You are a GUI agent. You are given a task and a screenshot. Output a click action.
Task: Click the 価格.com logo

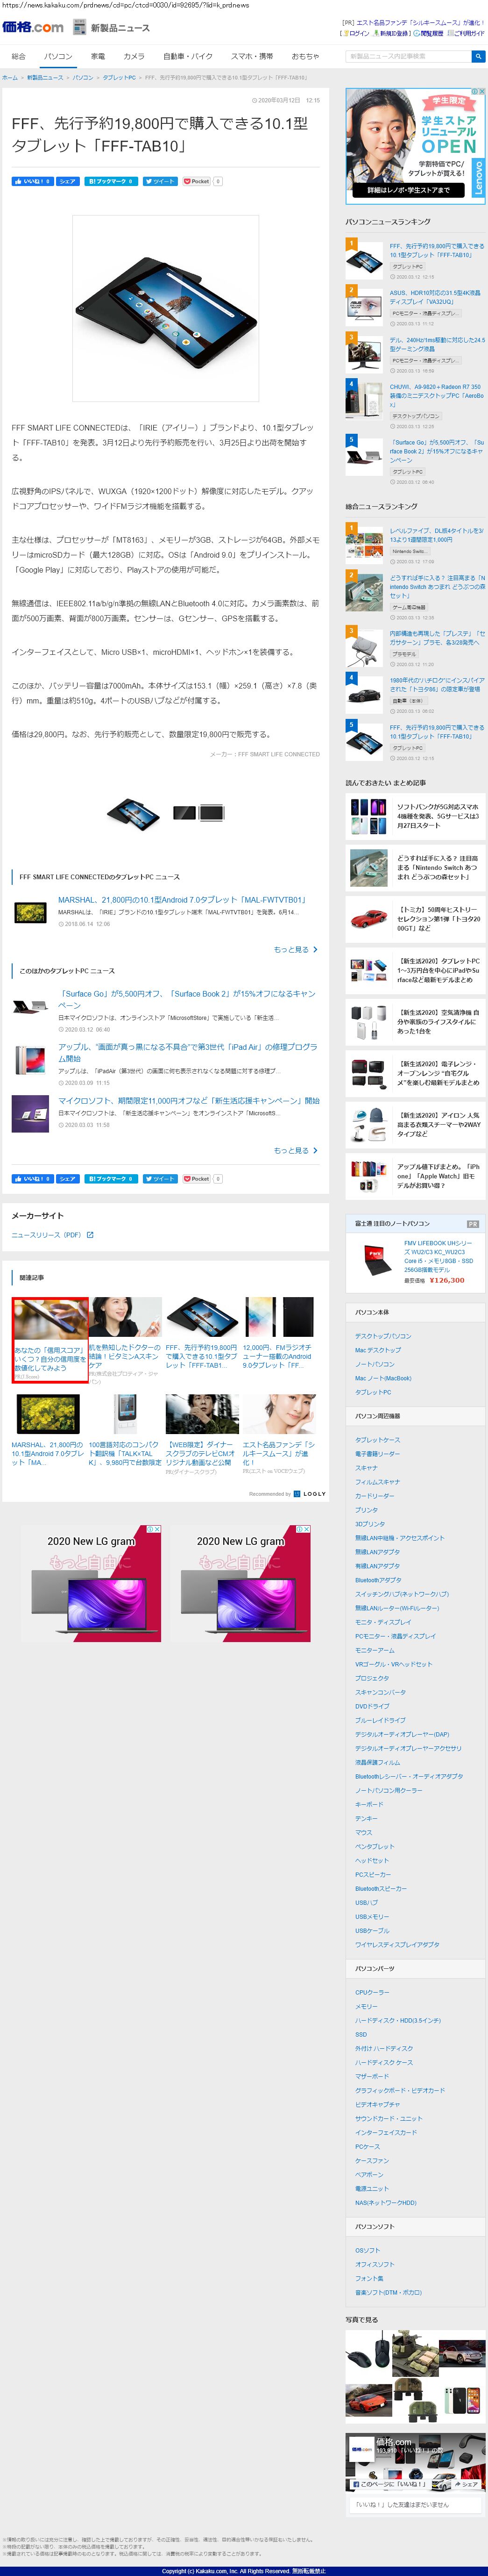click(x=33, y=27)
